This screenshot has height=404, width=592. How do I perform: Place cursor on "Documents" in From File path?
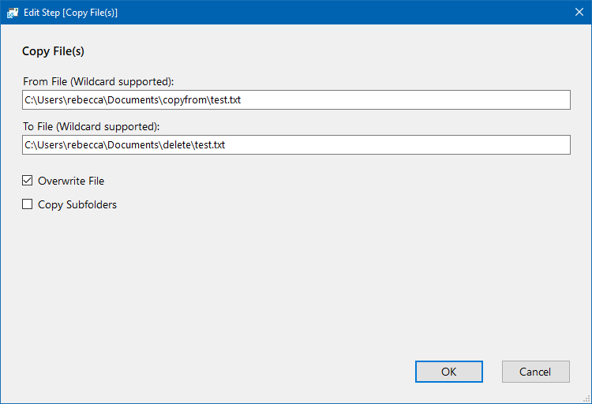pos(133,100)
